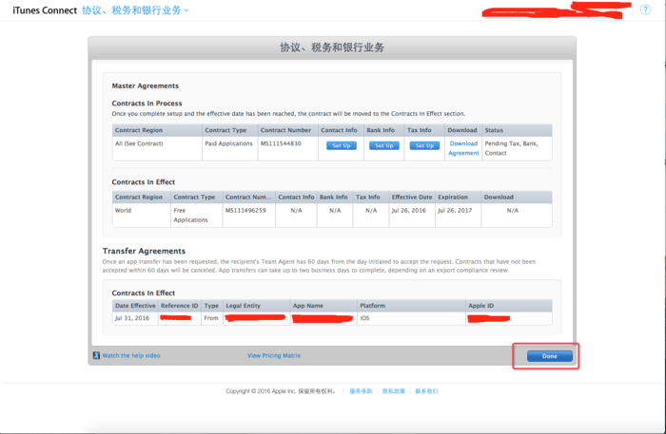Set up Tax Info for Paid Applications
Screen dimensions: 666x434
point(424,145)
